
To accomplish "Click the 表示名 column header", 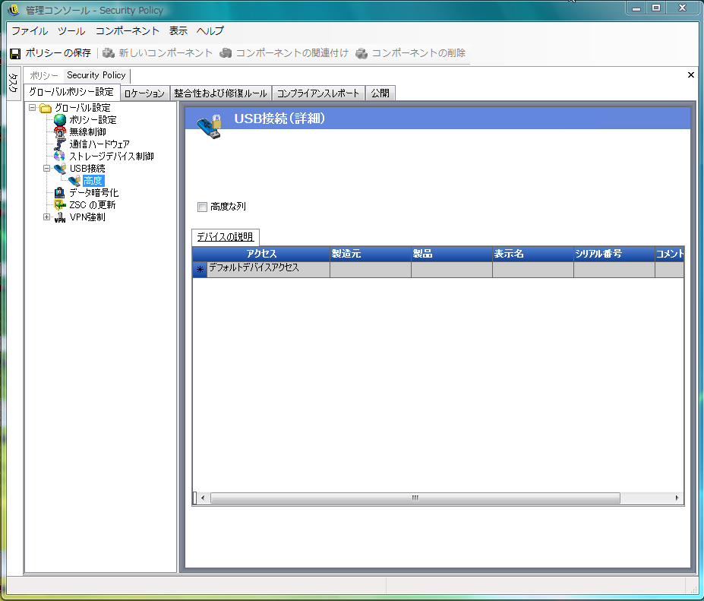I will pyautogui.click(x=533, y=254).
